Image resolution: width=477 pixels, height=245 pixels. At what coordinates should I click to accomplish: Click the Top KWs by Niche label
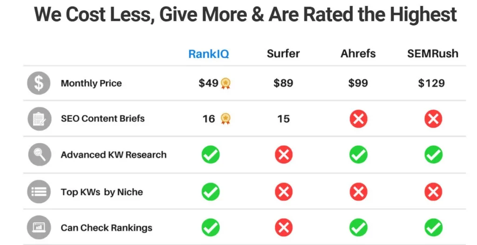[x=102, y=192]
